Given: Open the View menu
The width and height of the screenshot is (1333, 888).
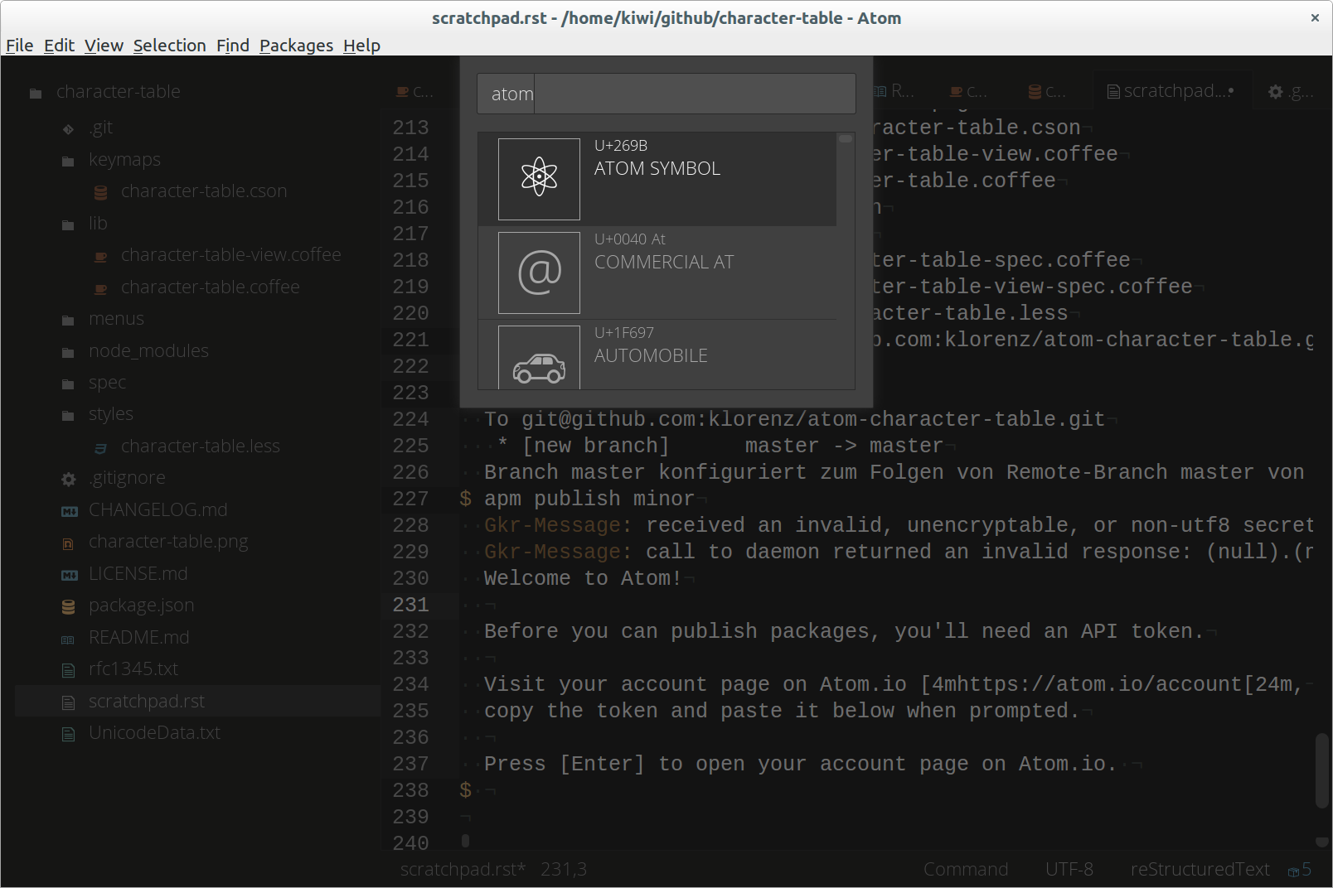Looking at the screenshot, I should [x=104, y=46].
